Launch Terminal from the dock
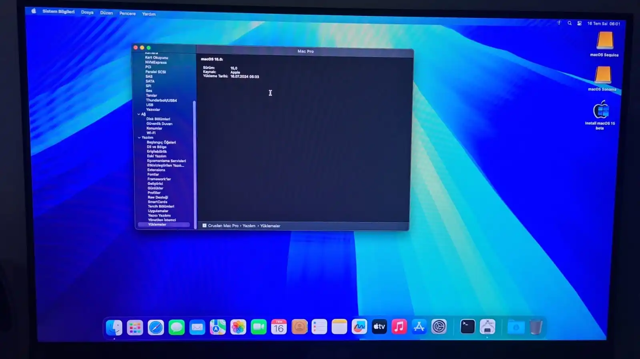 click(x=467, y=327)
